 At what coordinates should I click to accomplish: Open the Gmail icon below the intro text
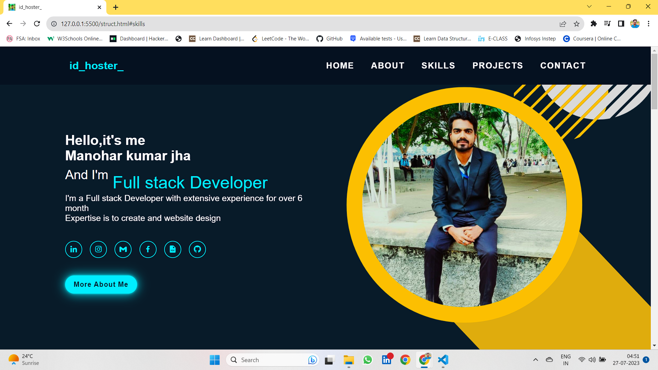123,249
